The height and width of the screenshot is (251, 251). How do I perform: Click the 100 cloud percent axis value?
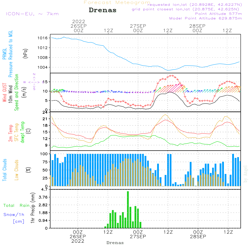tap(44, 154)
